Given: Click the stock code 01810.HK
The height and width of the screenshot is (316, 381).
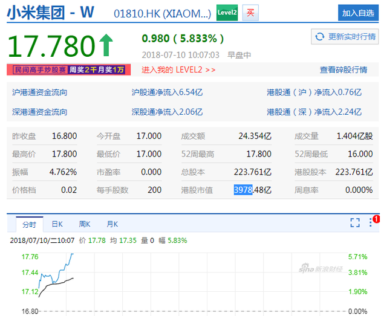Looking at the screenshot, I should pos(137,14).
